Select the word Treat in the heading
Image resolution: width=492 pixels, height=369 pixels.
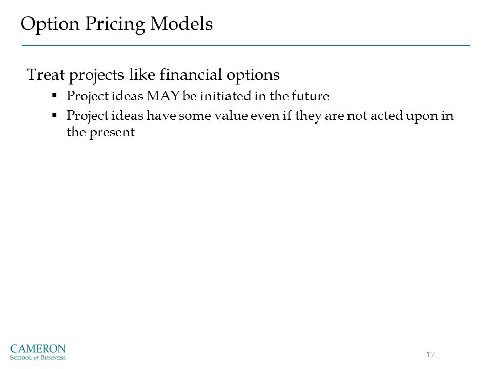coord(46,75)
